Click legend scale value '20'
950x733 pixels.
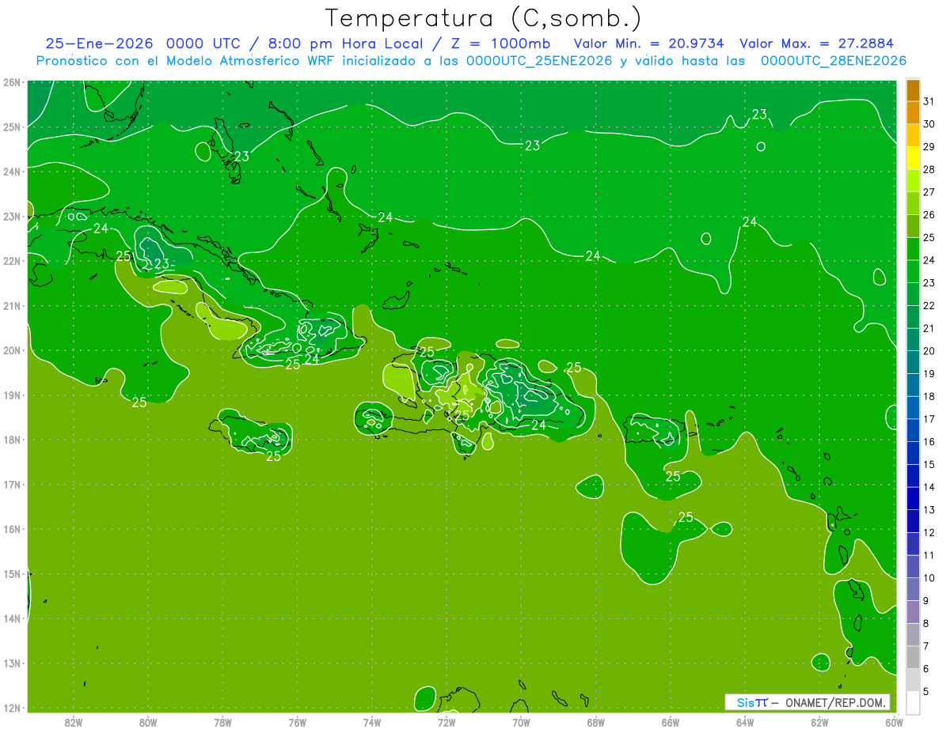pos(929,351)
